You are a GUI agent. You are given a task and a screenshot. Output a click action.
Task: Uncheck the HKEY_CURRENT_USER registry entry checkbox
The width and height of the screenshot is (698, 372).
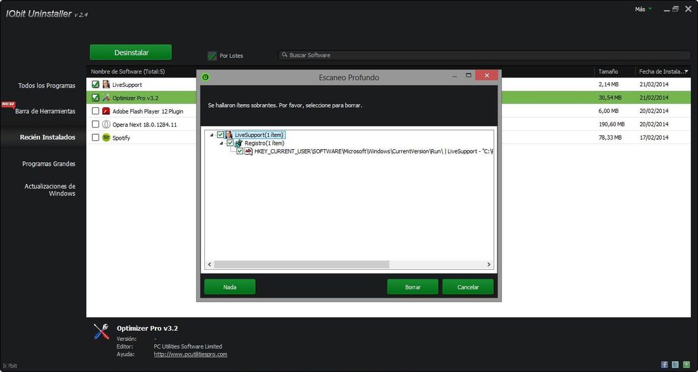240,152
